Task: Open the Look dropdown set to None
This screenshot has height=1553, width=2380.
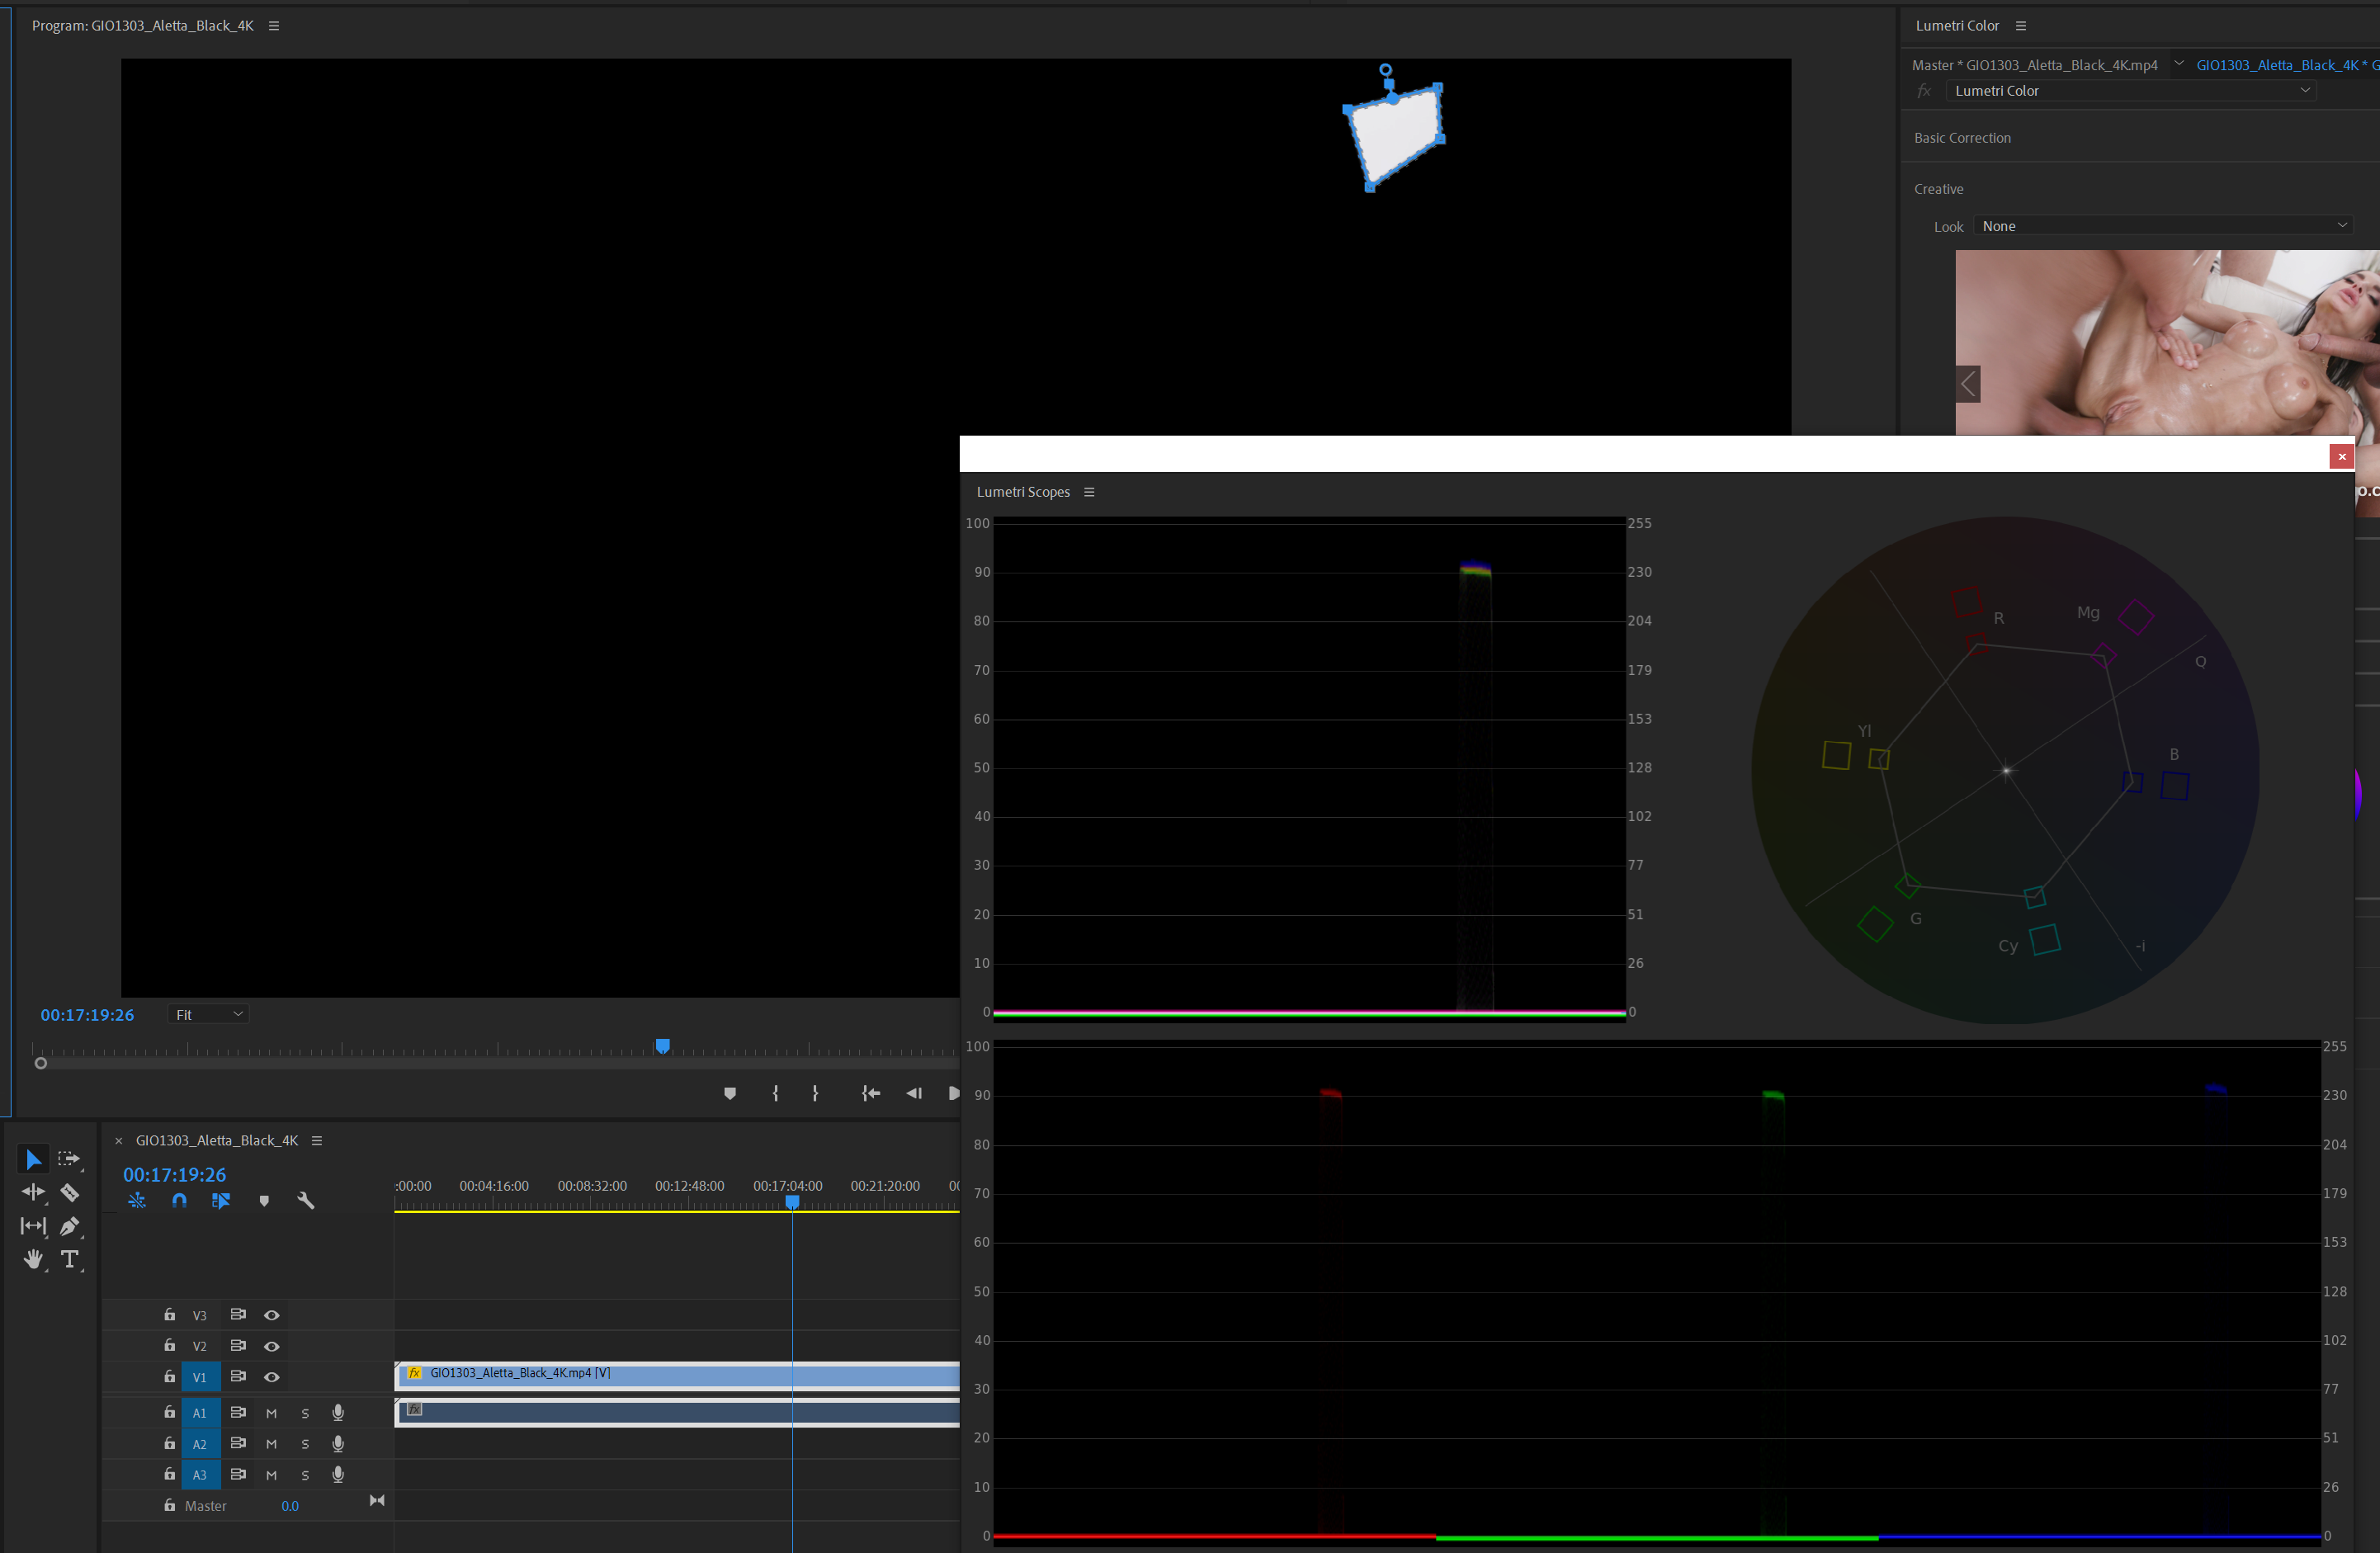Action: (2163, 226)
